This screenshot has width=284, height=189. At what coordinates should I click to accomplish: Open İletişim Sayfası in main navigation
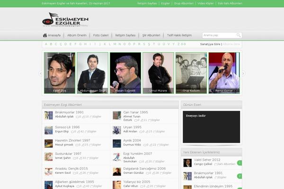point(125,35)
